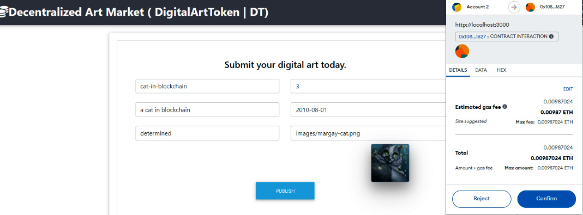Click the coin stack logo in header

[4, 13]
